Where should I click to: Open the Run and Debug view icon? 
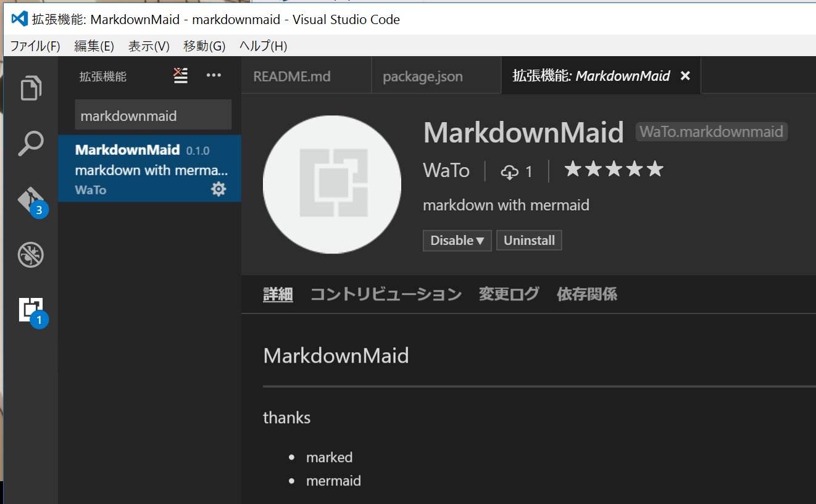pyautogui.click(x=30, y=255)
